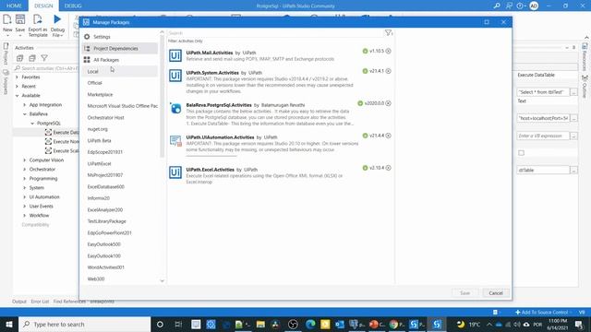Image resolution: width=591 pixels, height=332 pixels.
Task: Open Outlook from taskbar
Action: (x=340, y=324)
